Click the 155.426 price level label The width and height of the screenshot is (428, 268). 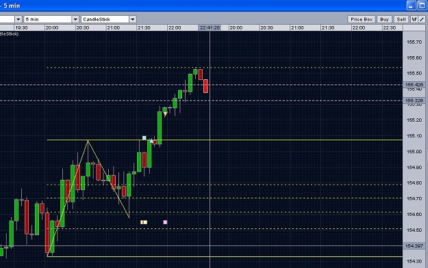[x=414, y=85]
